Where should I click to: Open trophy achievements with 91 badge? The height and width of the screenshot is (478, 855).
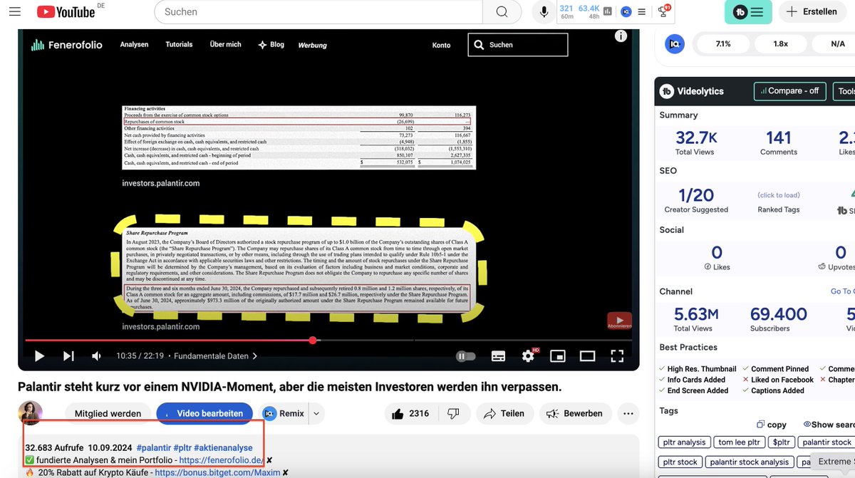coord(663,11)
